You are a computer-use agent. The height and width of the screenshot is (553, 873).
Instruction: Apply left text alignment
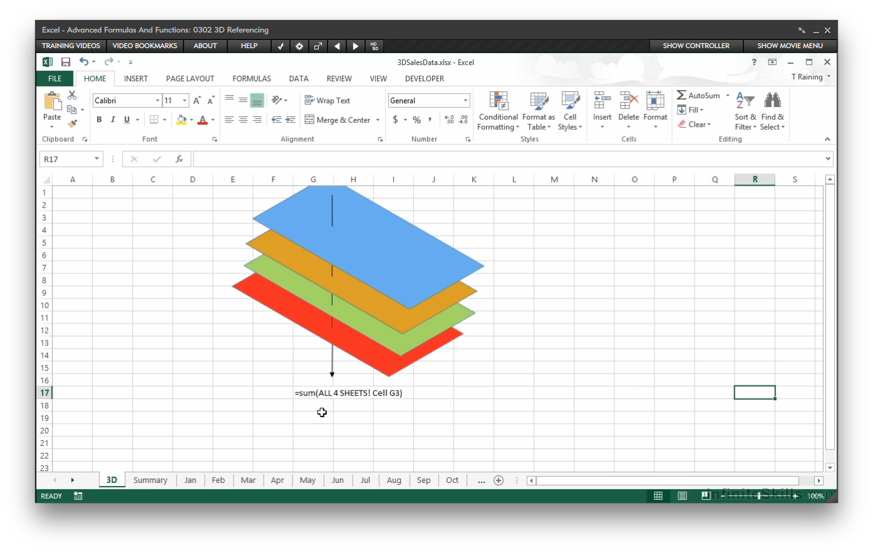click(229, 119)
